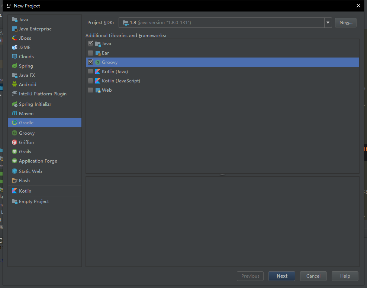This screenshot has width=367, height=288.
Task: Select Empty Project label
Action: (34, 202)
